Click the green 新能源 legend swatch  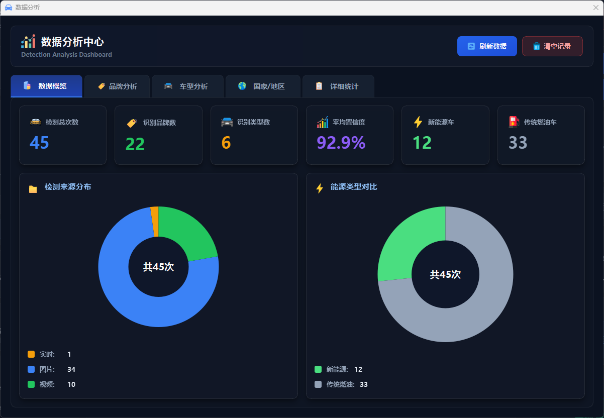click(x=318, y=369)
